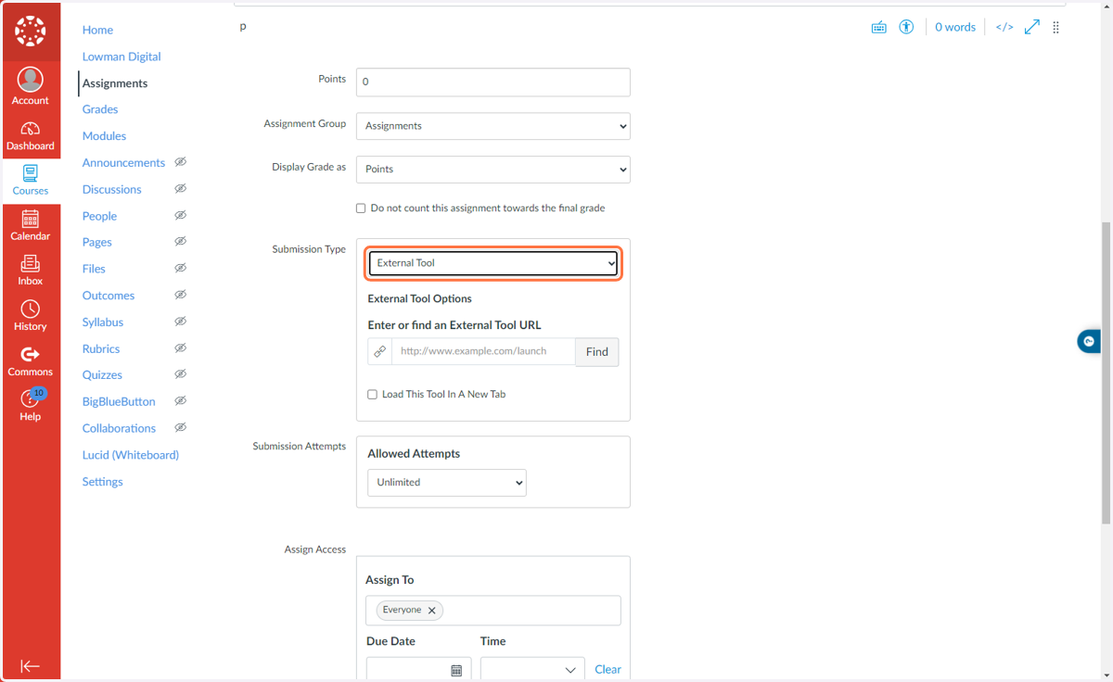1113x682 pixels.
Task: Open course Settings link
Action: coord(102,482)
